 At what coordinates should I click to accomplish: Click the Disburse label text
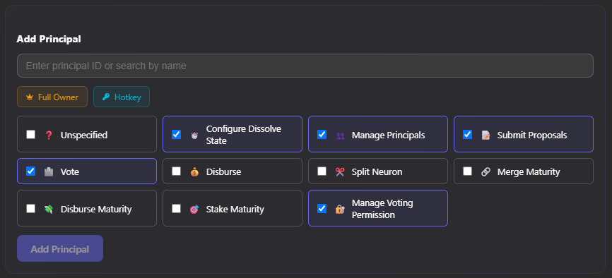tap(223, 171)
